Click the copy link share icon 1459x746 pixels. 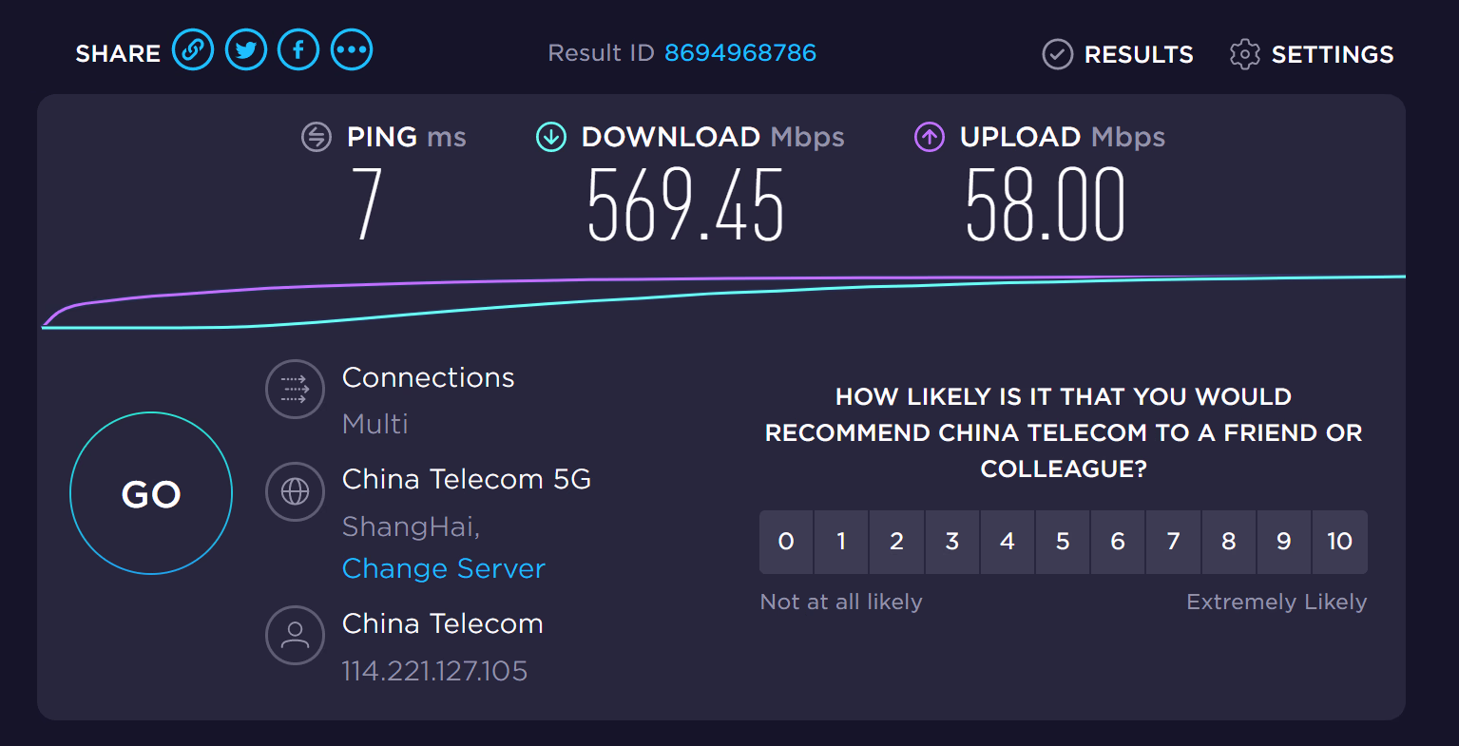tap(193, 50)
